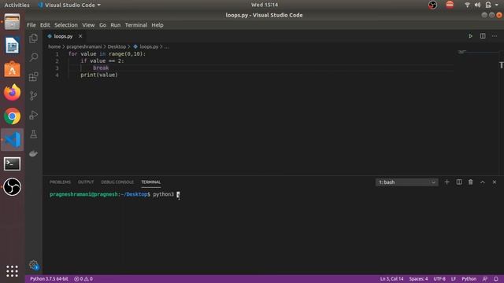Open the Terminal app from the dock
Screen dimensions: 504x283
pyautogui.click(x=13, y=164)
